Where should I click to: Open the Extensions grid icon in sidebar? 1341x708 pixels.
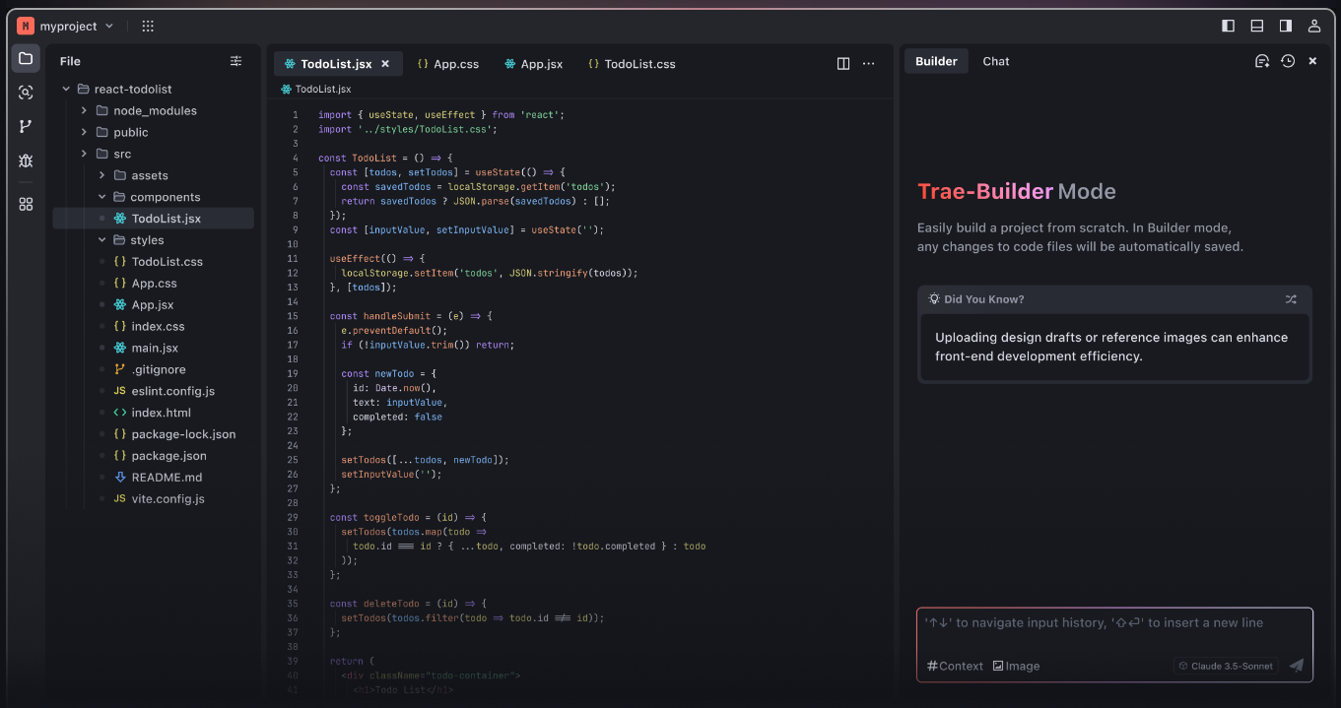tap(26, 204)
